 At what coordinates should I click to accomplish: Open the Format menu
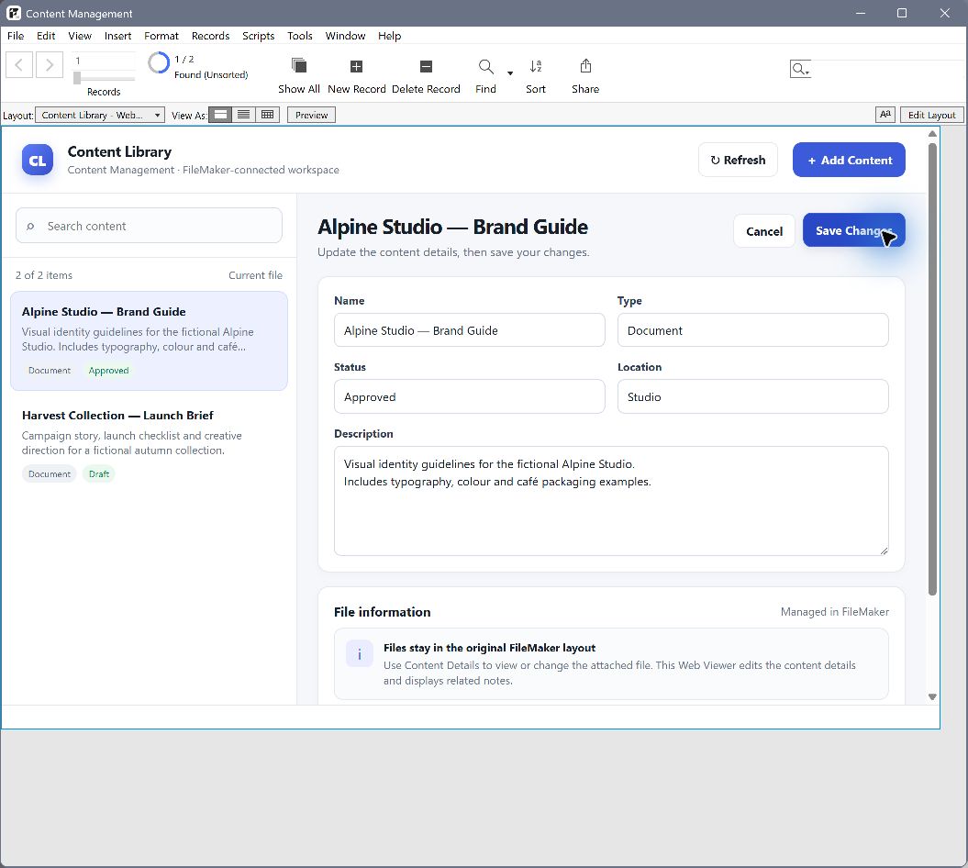coord(161,36)
